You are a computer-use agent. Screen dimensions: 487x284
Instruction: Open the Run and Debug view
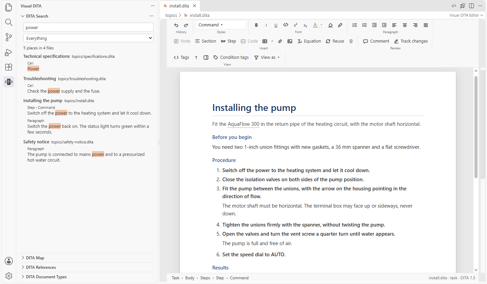pos(9,52)
